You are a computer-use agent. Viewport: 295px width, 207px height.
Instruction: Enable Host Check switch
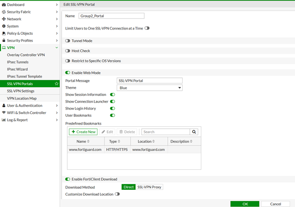pos(67,51)
